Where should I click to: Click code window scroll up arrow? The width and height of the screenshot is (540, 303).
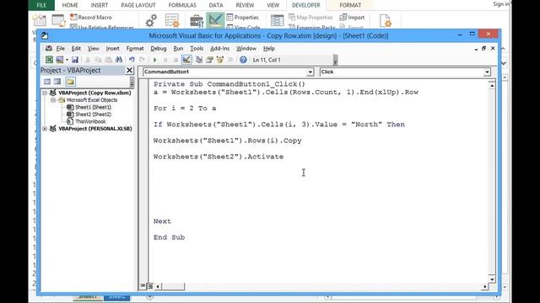492,85
